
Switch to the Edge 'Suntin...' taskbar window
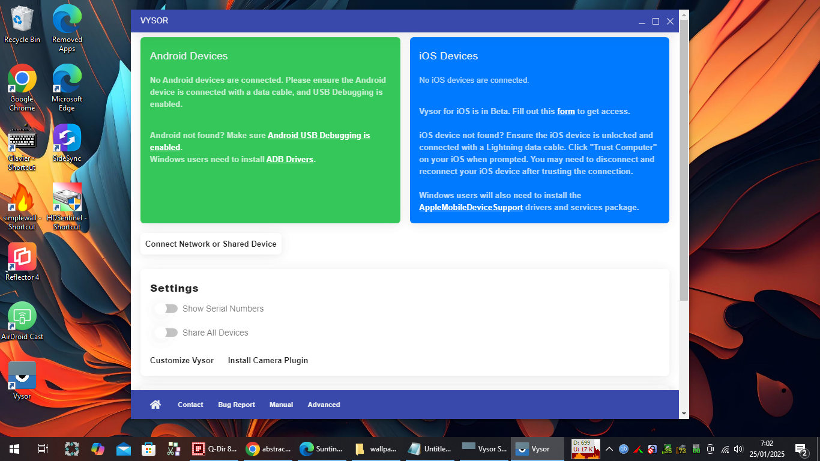pos(322,449)
